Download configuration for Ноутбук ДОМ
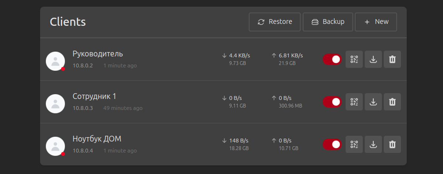 click(x=373, y=144)
